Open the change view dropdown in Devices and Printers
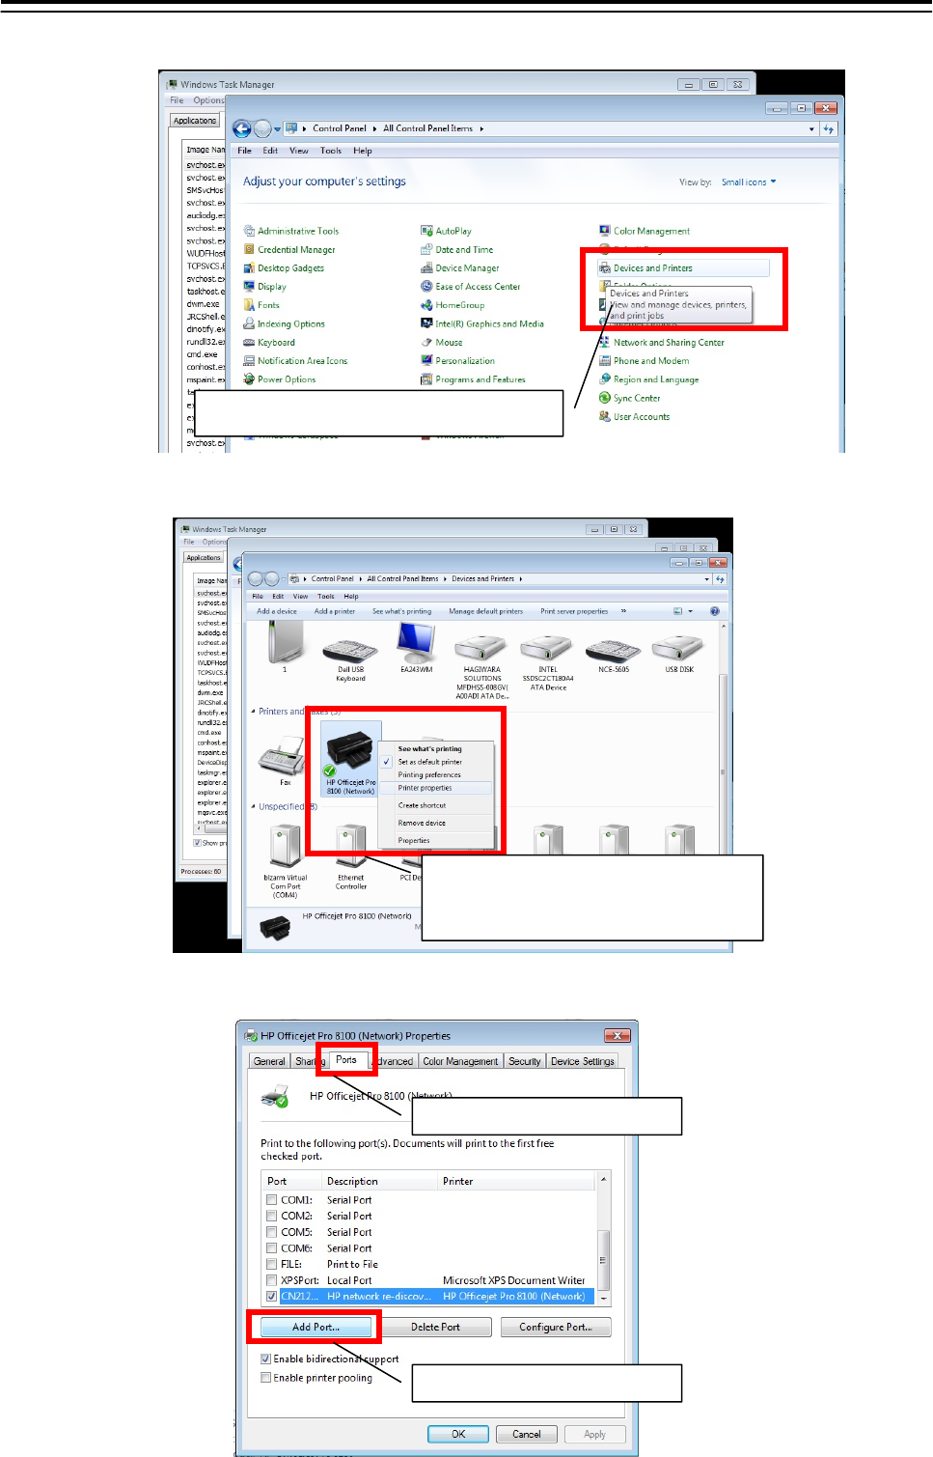 tap(690, 611)
